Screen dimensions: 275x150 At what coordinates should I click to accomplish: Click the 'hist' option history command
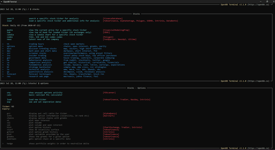[x=9, y=127]
